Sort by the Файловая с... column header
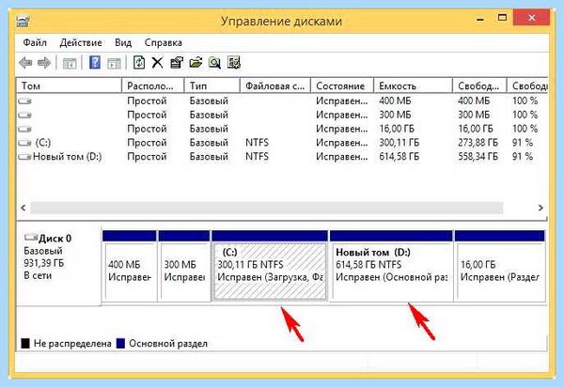Viewport: 564px width, 387px height. click(275, 85)
